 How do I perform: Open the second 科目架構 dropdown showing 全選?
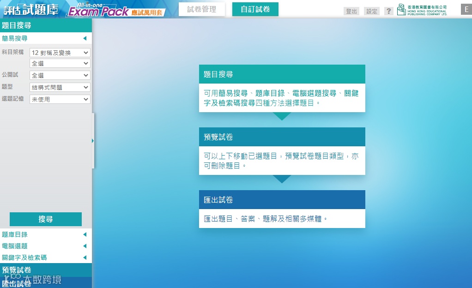click(60, 64)
